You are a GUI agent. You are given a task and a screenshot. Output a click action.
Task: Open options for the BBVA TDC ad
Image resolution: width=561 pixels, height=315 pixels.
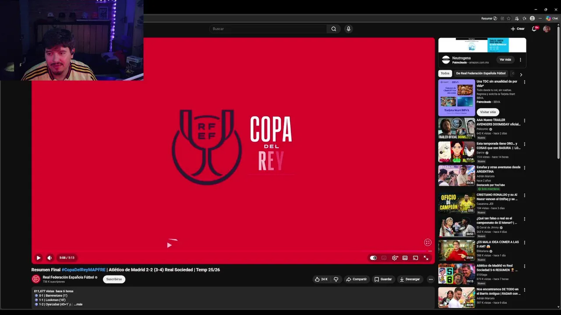(x=524, y=82)
